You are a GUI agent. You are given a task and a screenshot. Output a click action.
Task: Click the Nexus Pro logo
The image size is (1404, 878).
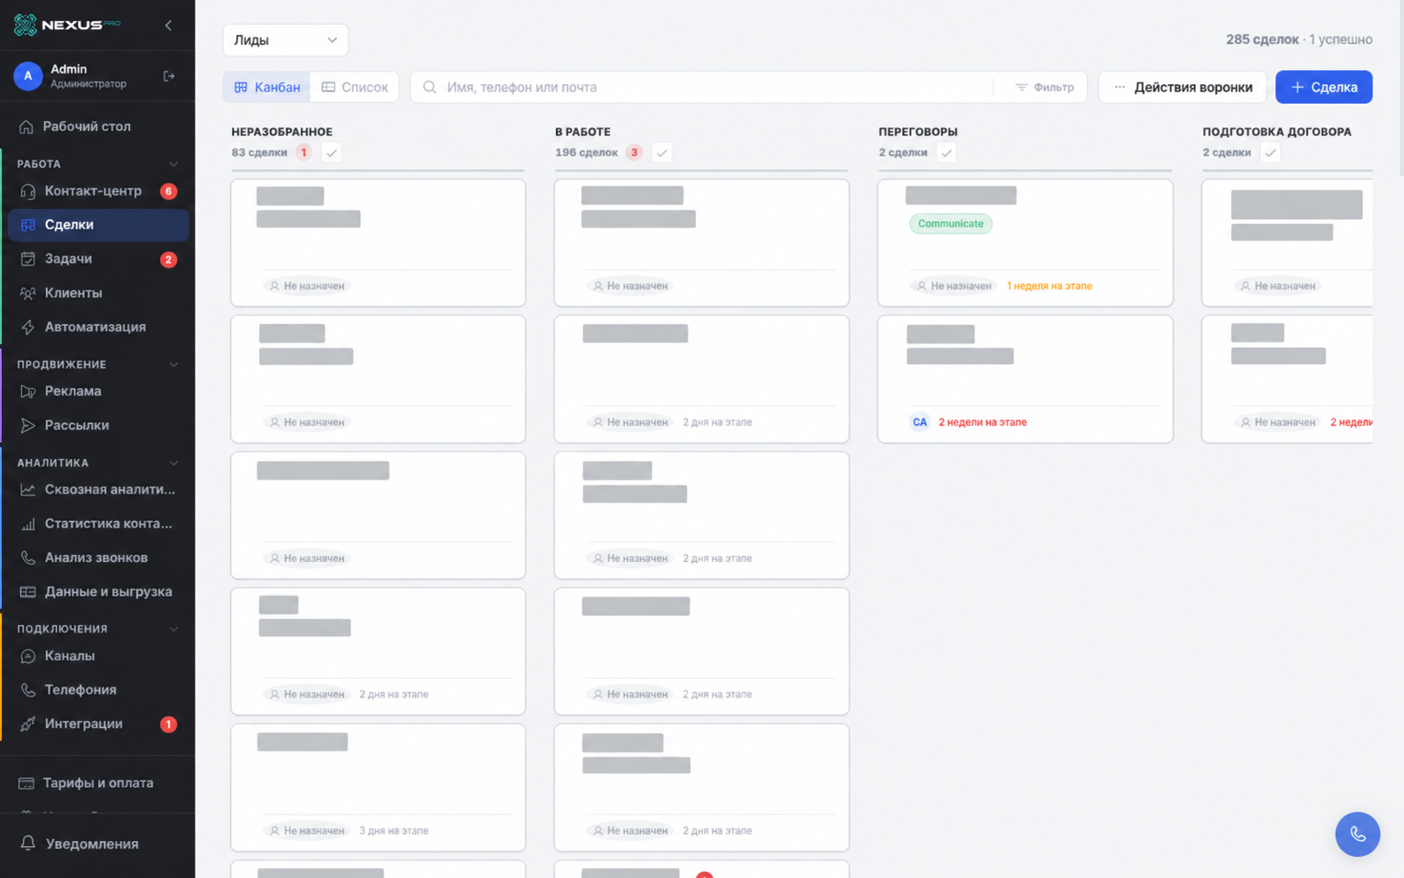[67, 25]
